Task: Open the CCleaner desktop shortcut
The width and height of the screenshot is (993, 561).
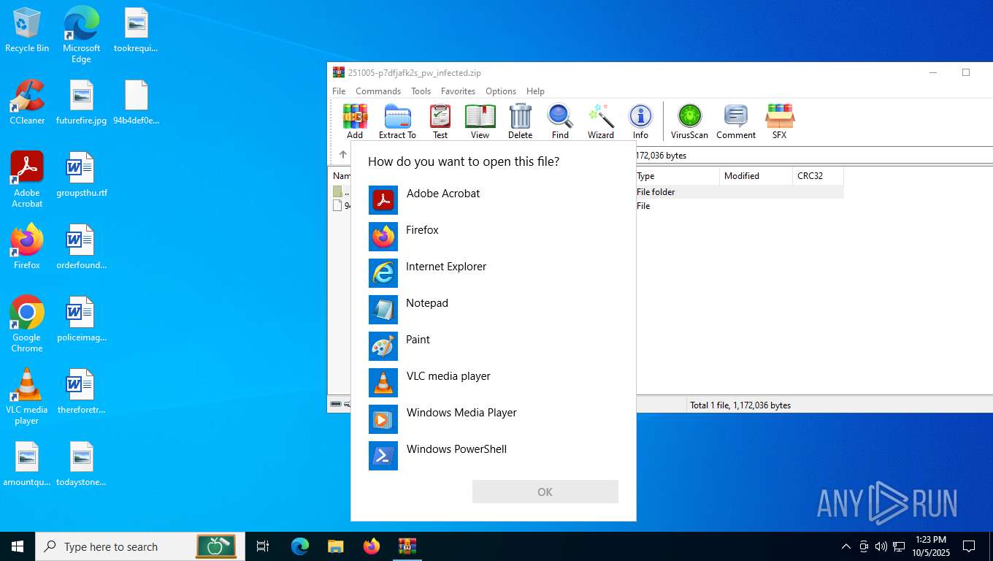Action: 27,102
